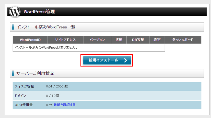Click the ダッシュボード column header

coord(183,40)
